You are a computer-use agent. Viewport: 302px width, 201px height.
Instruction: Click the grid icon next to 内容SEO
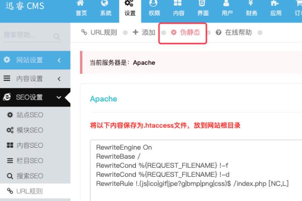click(10, 145)
